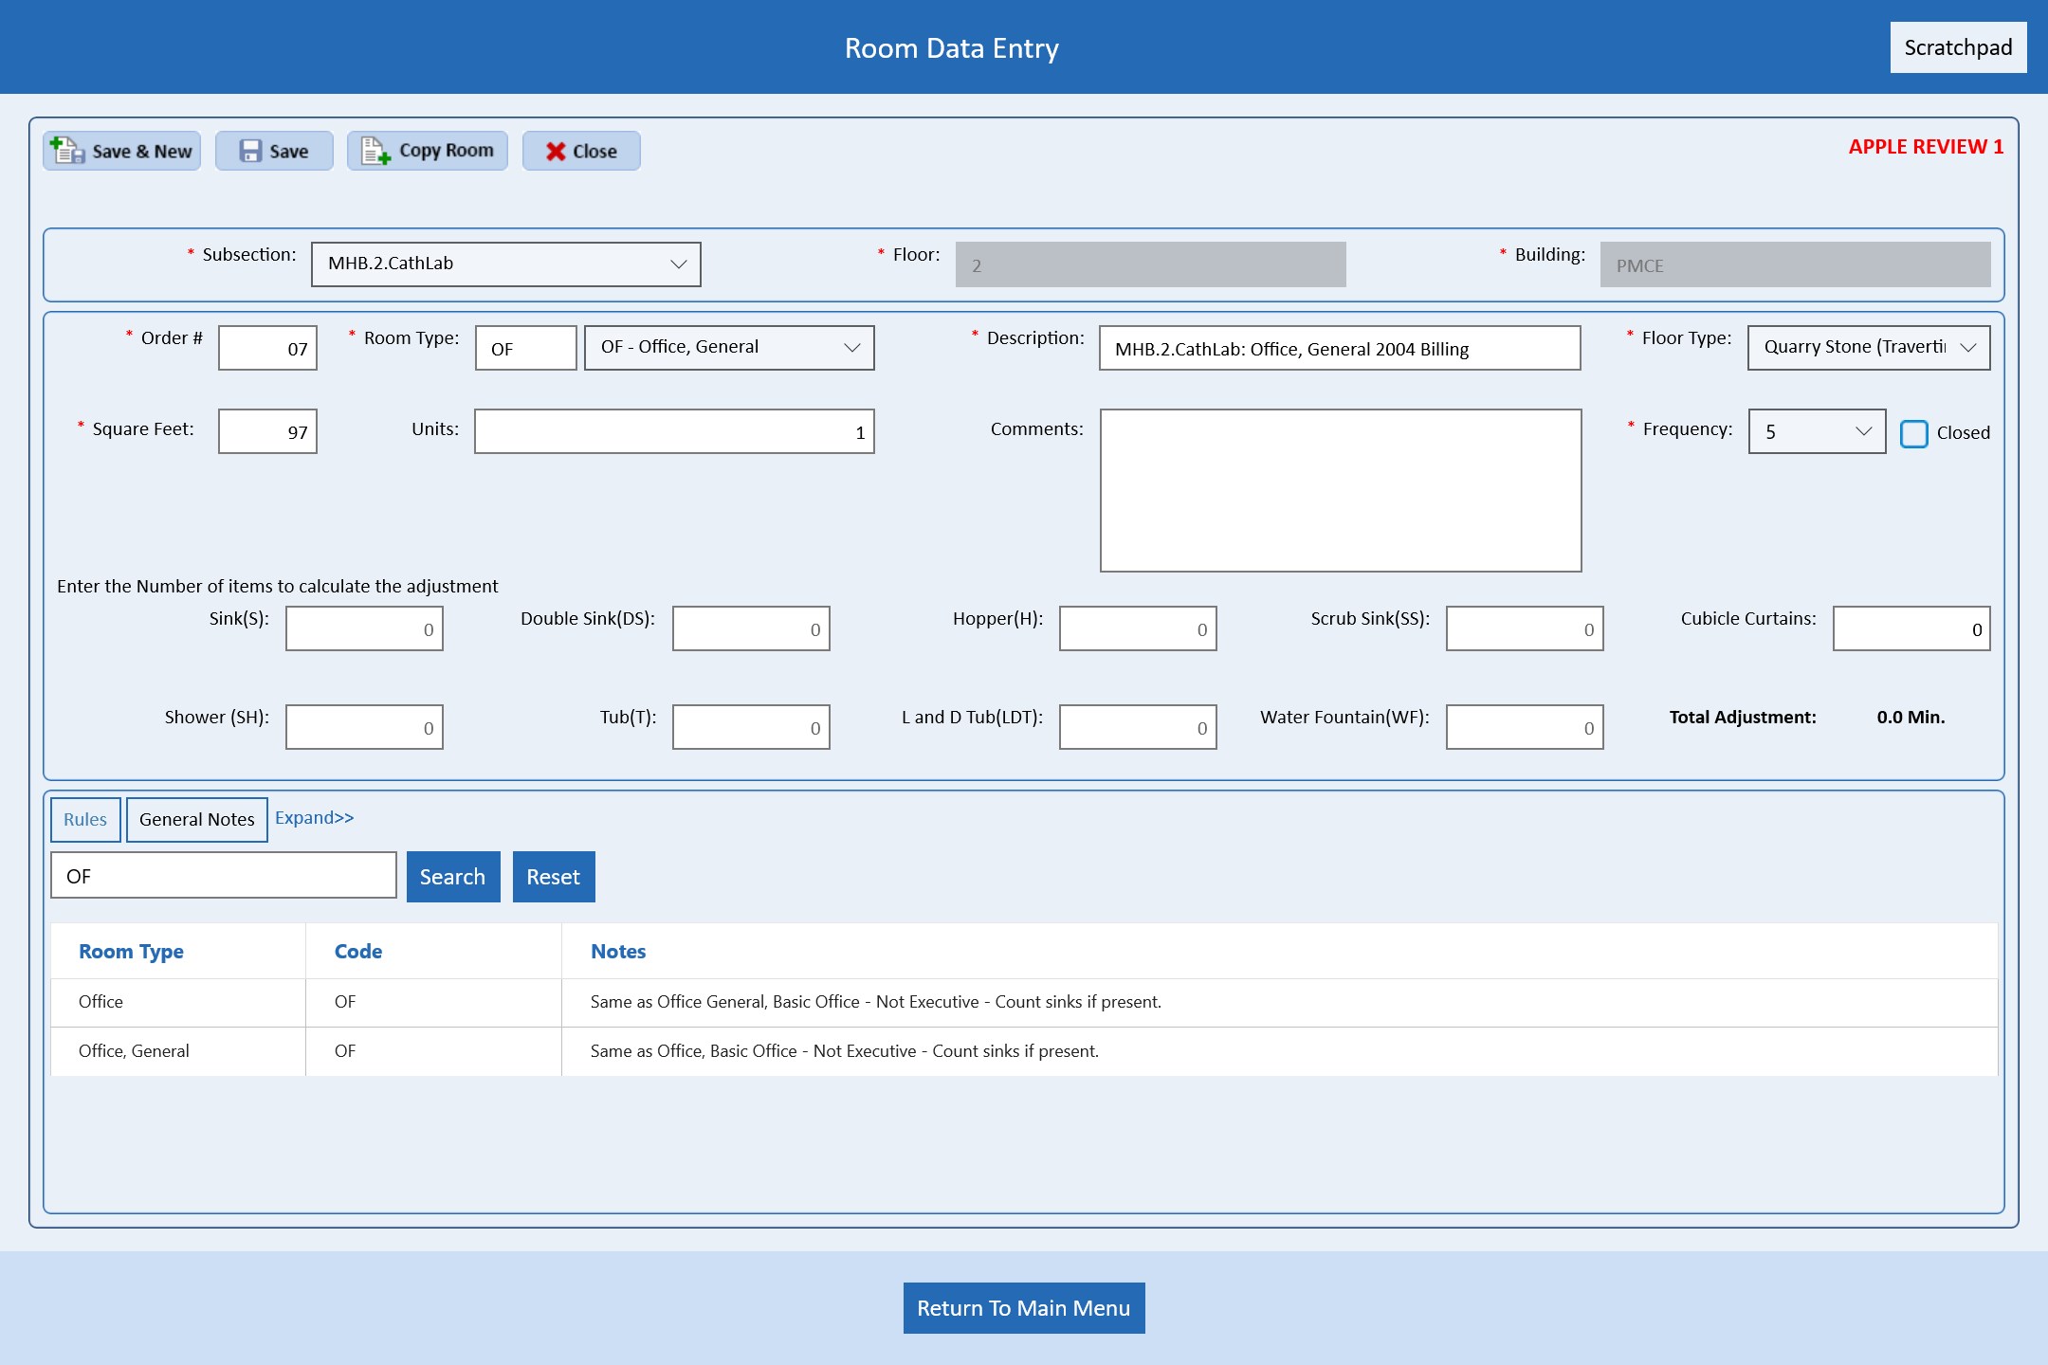
Task: Click the Expand>> link
Action: pos(314,817)
